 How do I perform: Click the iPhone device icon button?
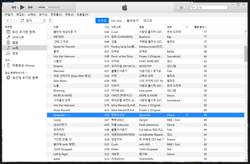click(x=50, y=20)
